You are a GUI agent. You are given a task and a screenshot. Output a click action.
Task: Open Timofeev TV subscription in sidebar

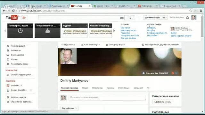(16, 86)
